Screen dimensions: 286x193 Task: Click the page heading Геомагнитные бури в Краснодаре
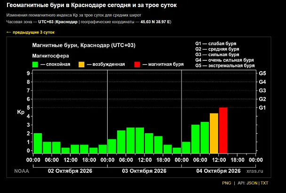point(92,5)
